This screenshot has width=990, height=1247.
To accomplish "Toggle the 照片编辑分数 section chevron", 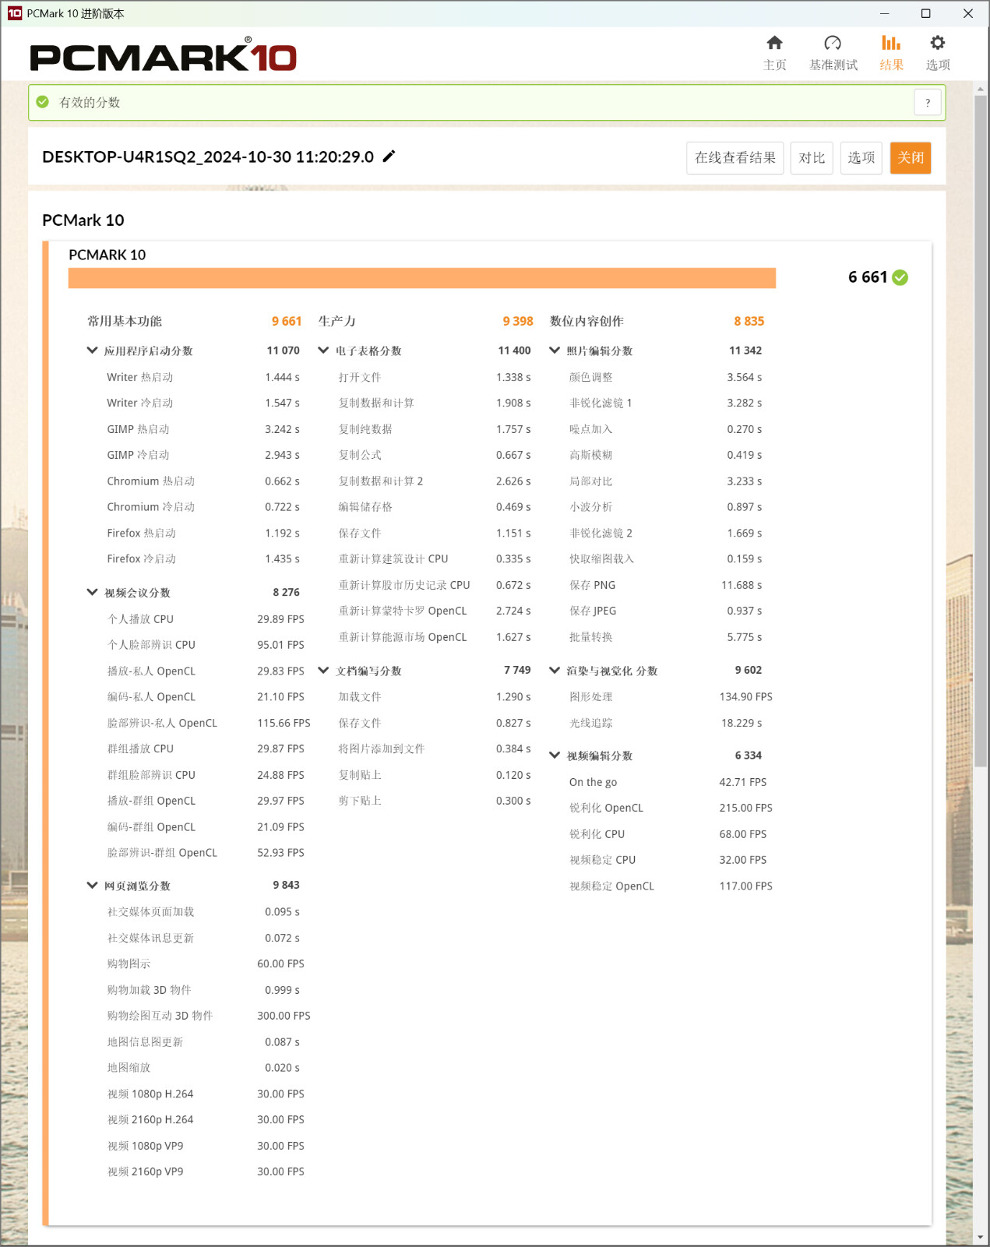I will [x=555, y=350].
